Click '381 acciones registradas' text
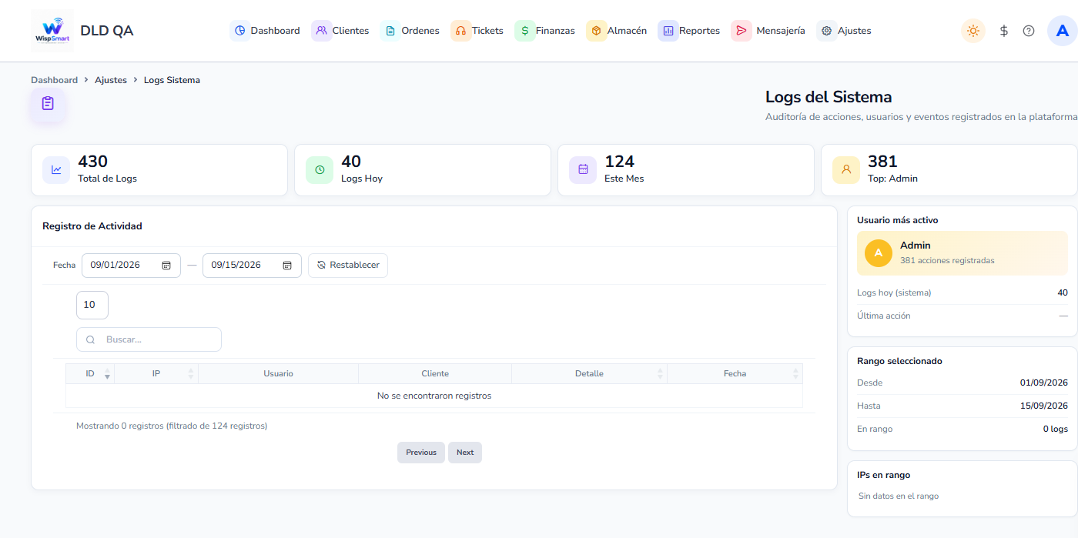1078x538 pixels. (947, 261)
